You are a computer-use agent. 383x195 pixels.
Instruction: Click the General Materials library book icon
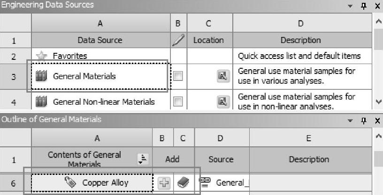coord(42,76)
